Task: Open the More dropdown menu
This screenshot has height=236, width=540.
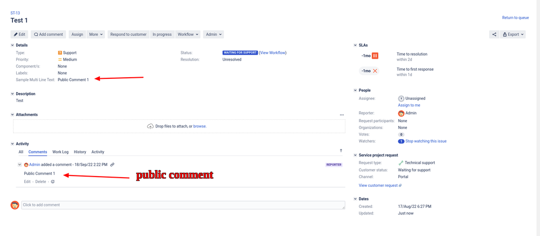Action: [x=96, y=35]
